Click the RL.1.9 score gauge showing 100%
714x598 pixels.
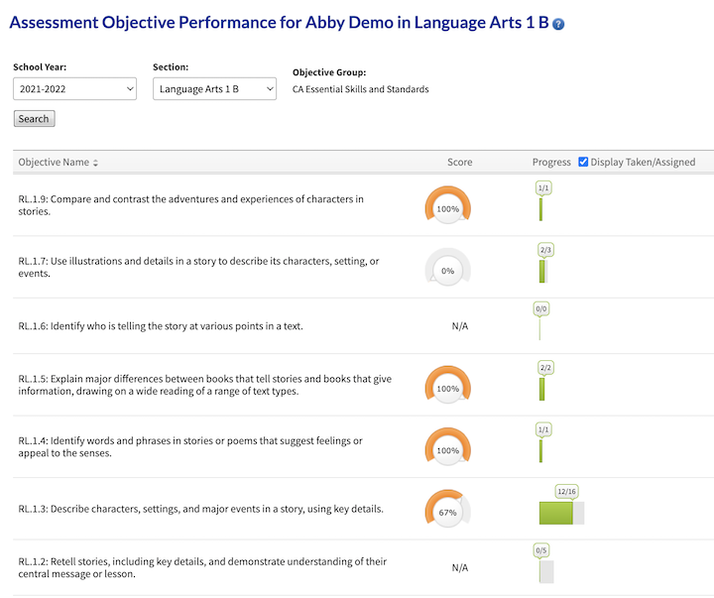447,207
